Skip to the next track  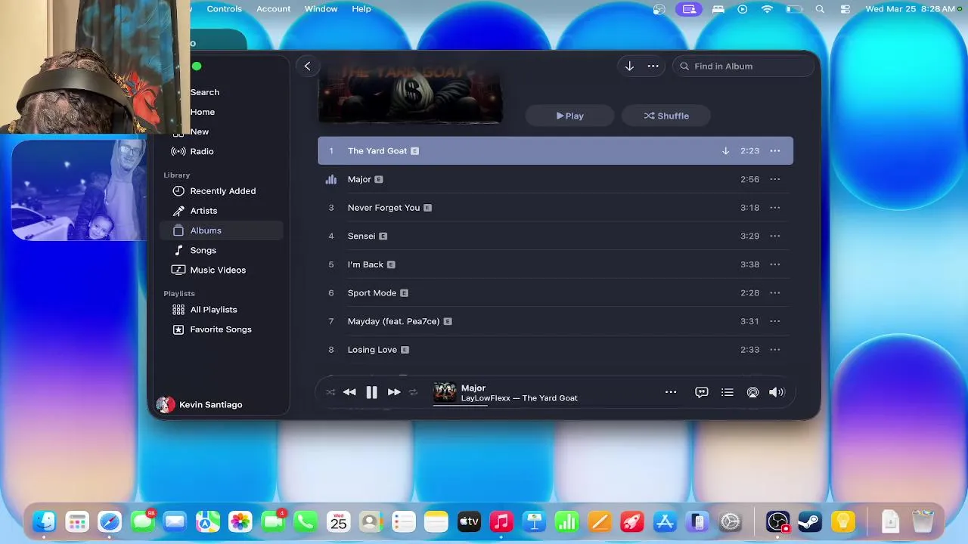pos(394,392)
